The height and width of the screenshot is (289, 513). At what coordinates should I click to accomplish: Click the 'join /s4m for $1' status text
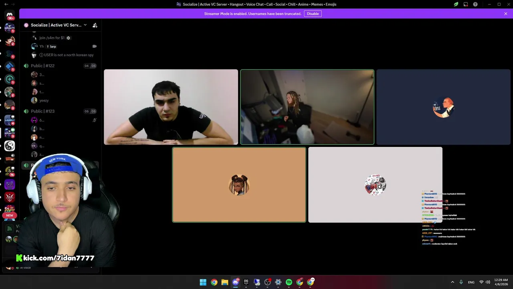52,38
